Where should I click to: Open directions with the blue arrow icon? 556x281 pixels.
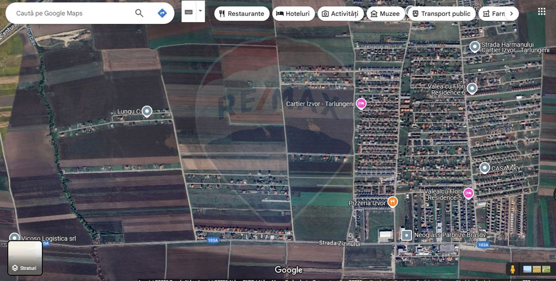click(x=162, y=13)
